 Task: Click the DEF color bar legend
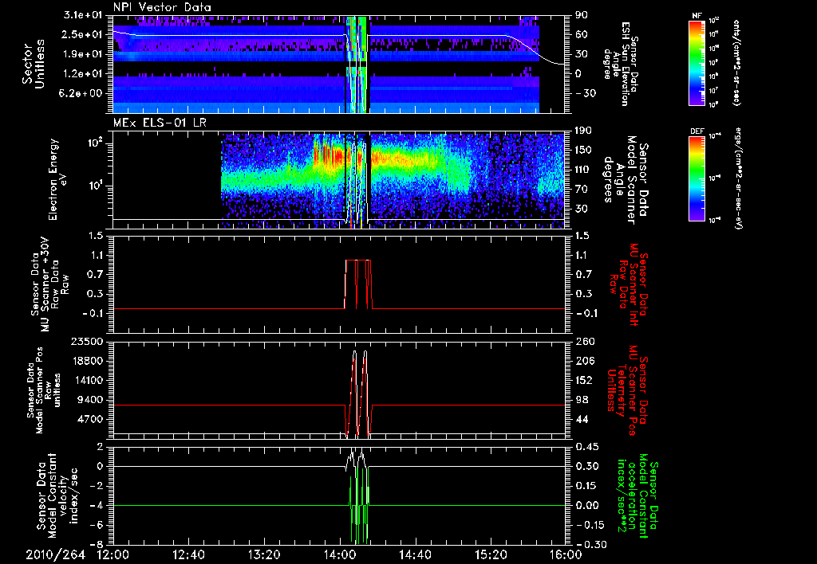coord(697,178)
